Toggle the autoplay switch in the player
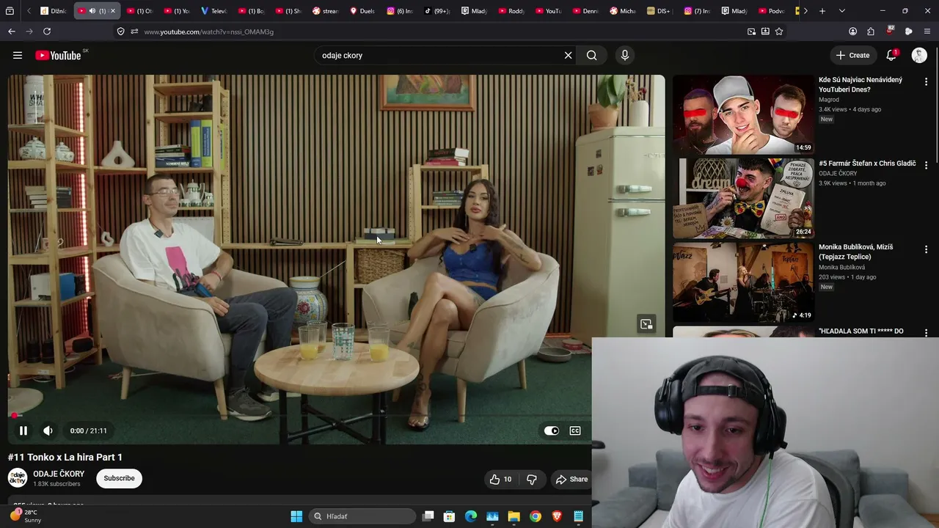 tap(551, 430)
